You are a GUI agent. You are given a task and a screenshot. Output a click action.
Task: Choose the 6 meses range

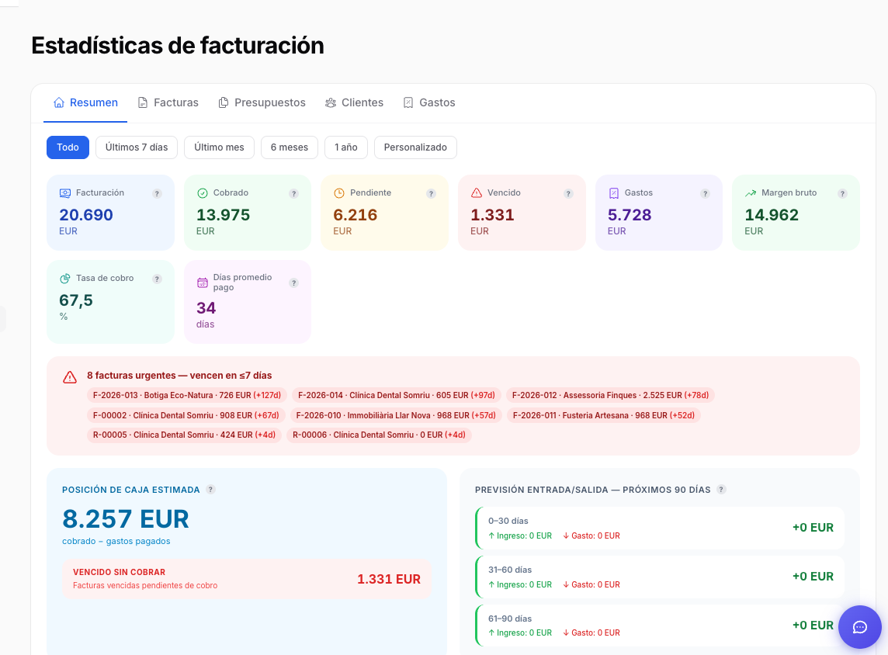click(x=290, y=147)
